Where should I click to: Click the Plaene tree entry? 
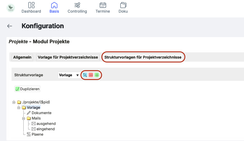click(37, 134)
